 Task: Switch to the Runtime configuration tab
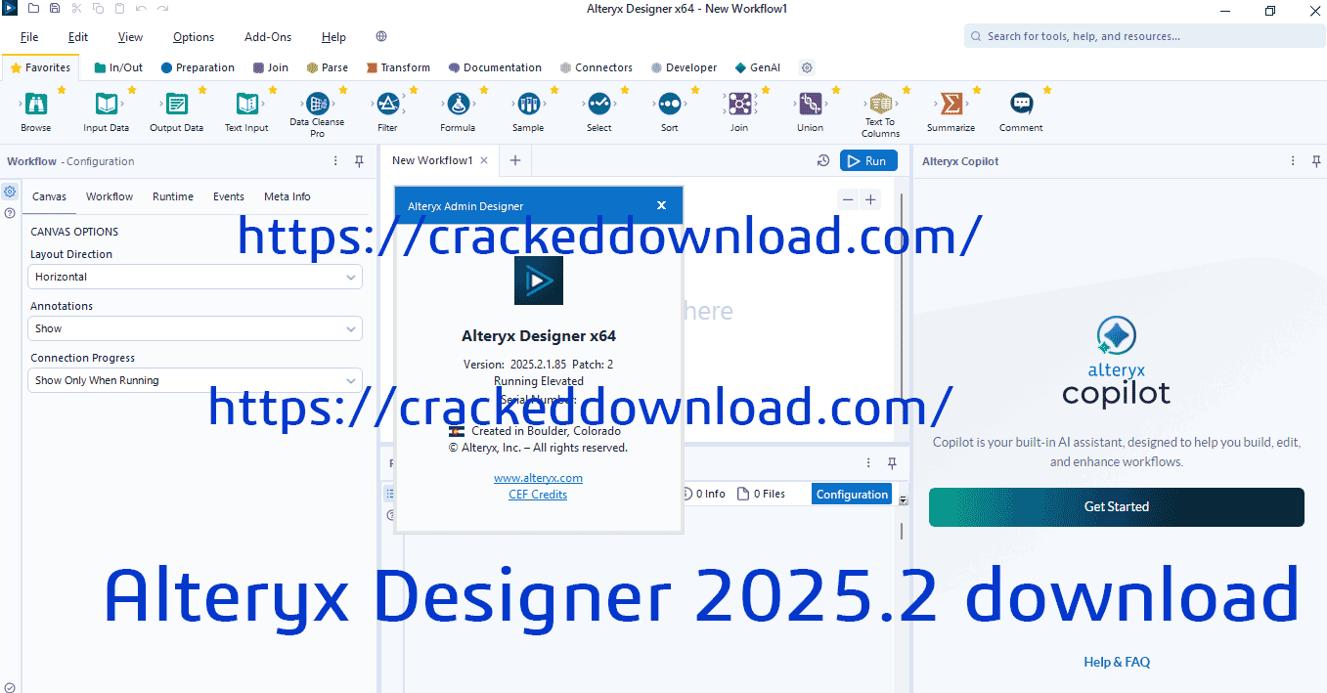pyautogui.click(x=173, y=196)
